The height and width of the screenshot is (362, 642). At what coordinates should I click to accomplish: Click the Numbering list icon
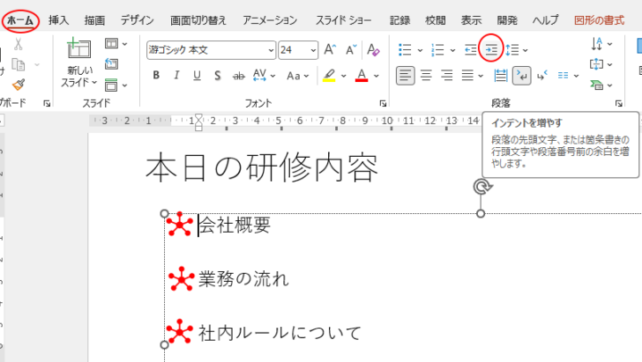pos(437,50)
